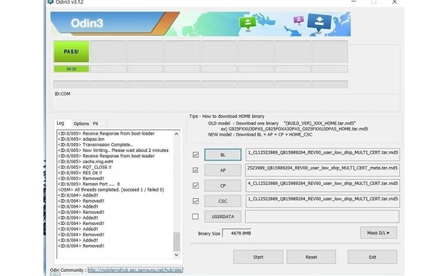Click the green download icon in banner

click(x=248, y=23)
